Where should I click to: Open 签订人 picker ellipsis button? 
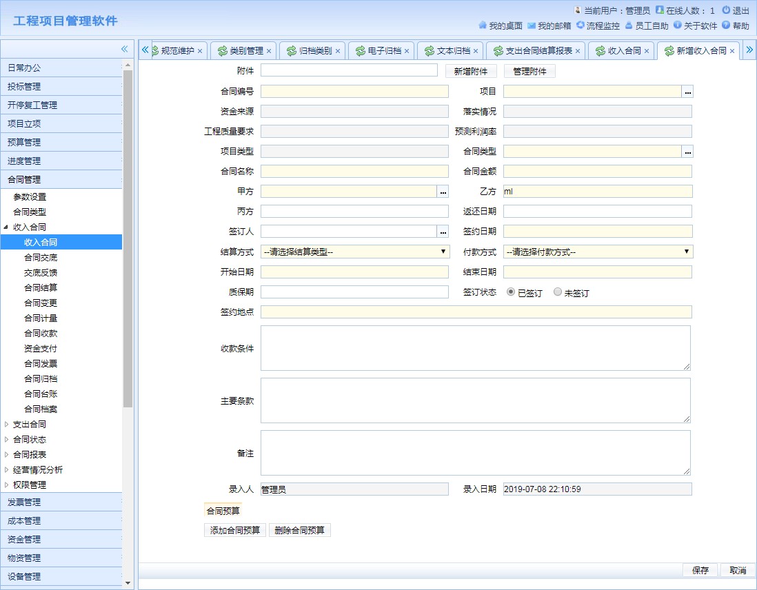tap(443, 232)
